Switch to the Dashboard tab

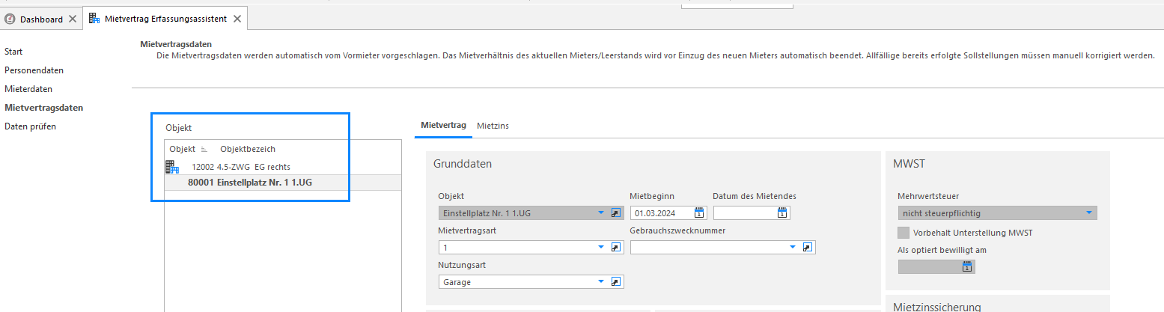pos(41,19)
